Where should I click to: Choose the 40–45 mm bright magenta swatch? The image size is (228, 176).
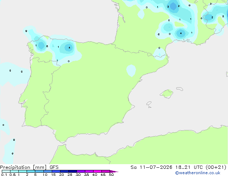(x=97, y=171)
